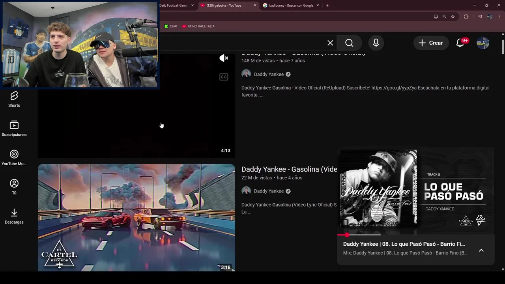
Task: Open a new browser tab
Action: tap(327, 6)
